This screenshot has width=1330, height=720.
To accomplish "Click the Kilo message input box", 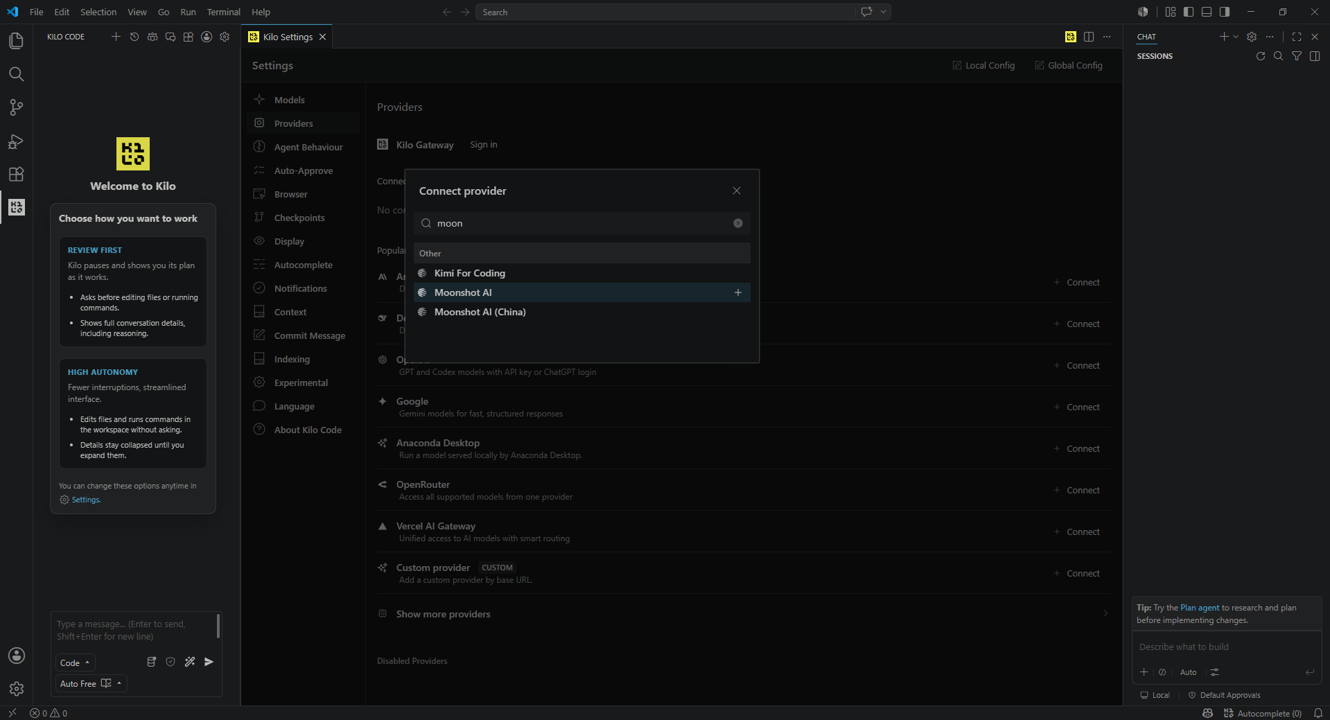I will (134, 631).
